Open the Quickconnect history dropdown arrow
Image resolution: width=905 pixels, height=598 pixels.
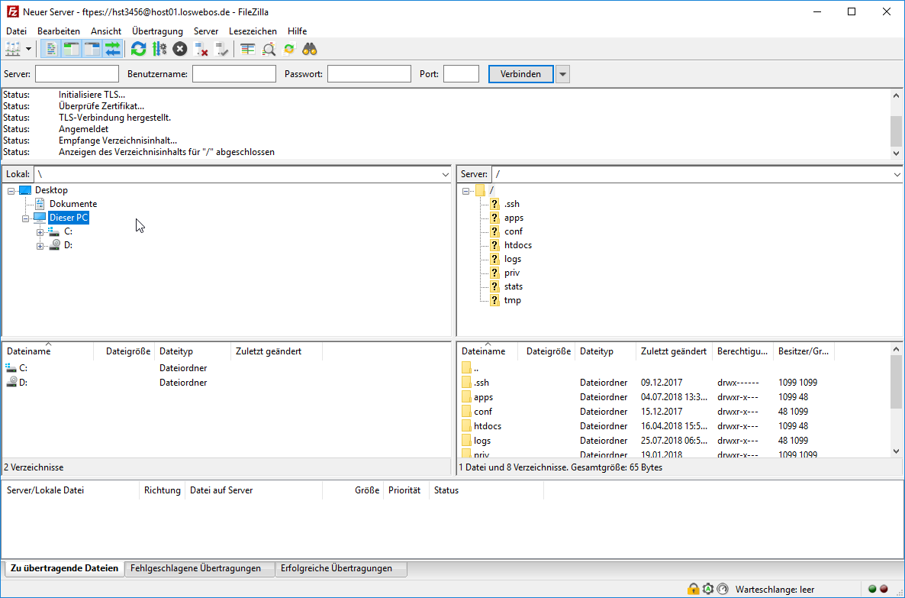point(562,74)
